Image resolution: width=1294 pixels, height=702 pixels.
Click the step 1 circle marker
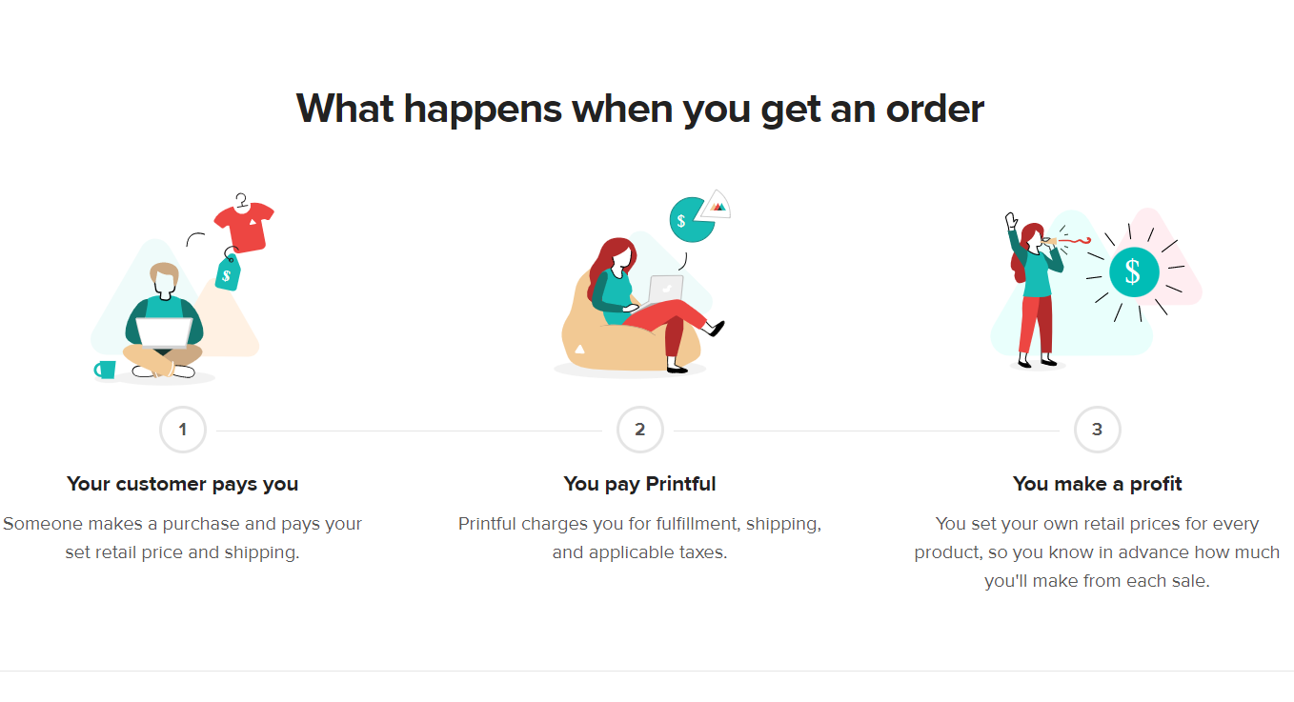pyautogui.click(x=183, y=430)
